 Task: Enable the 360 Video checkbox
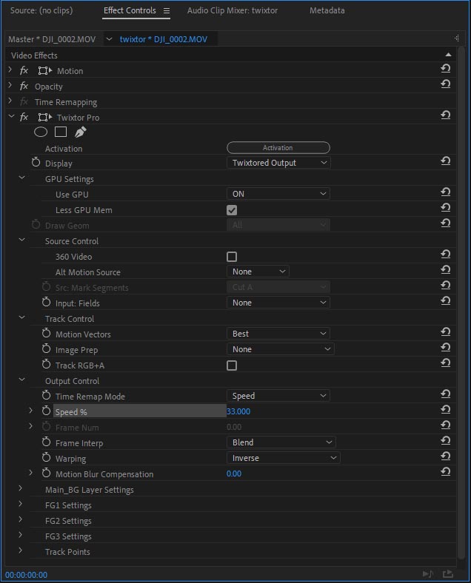[232, 257]
